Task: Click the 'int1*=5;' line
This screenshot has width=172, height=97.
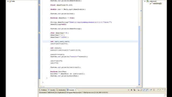Action: pos(54,63)
